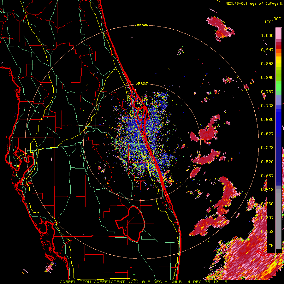Click the 0.413 legend value

(x=267, y=190)
